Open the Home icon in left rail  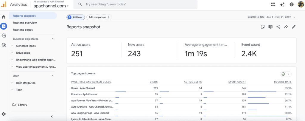pyautogui.click(x=4, y=17)
